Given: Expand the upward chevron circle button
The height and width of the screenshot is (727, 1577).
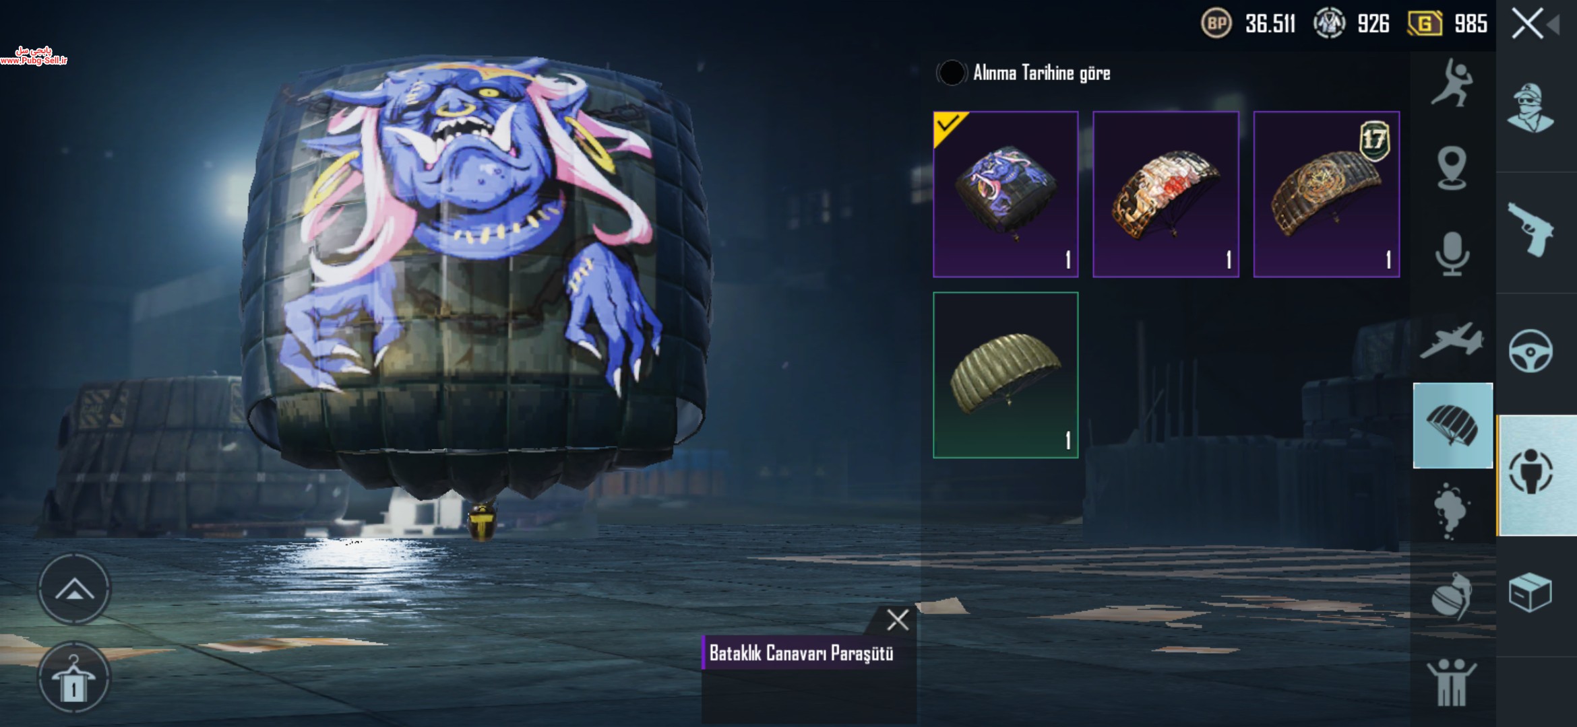Looking at the screenshot, I should pos(74,590).
